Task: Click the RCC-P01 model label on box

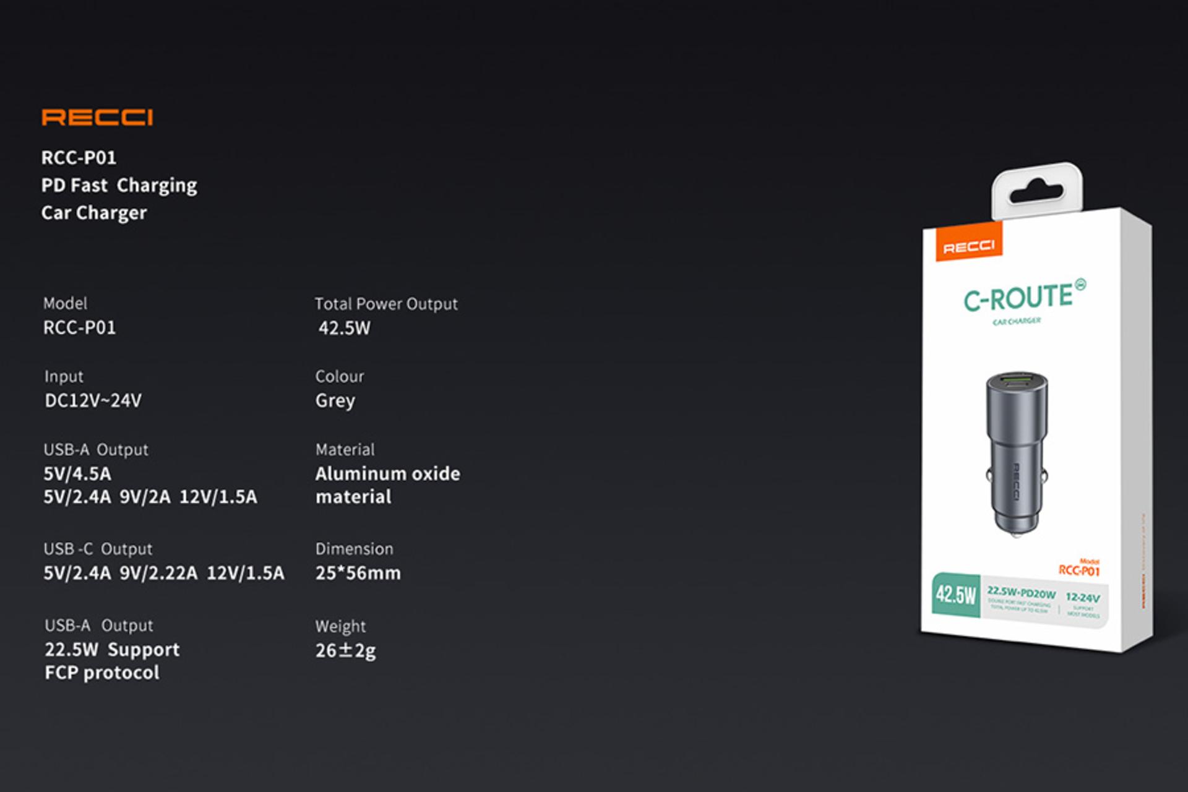Action: [1078, 570]
